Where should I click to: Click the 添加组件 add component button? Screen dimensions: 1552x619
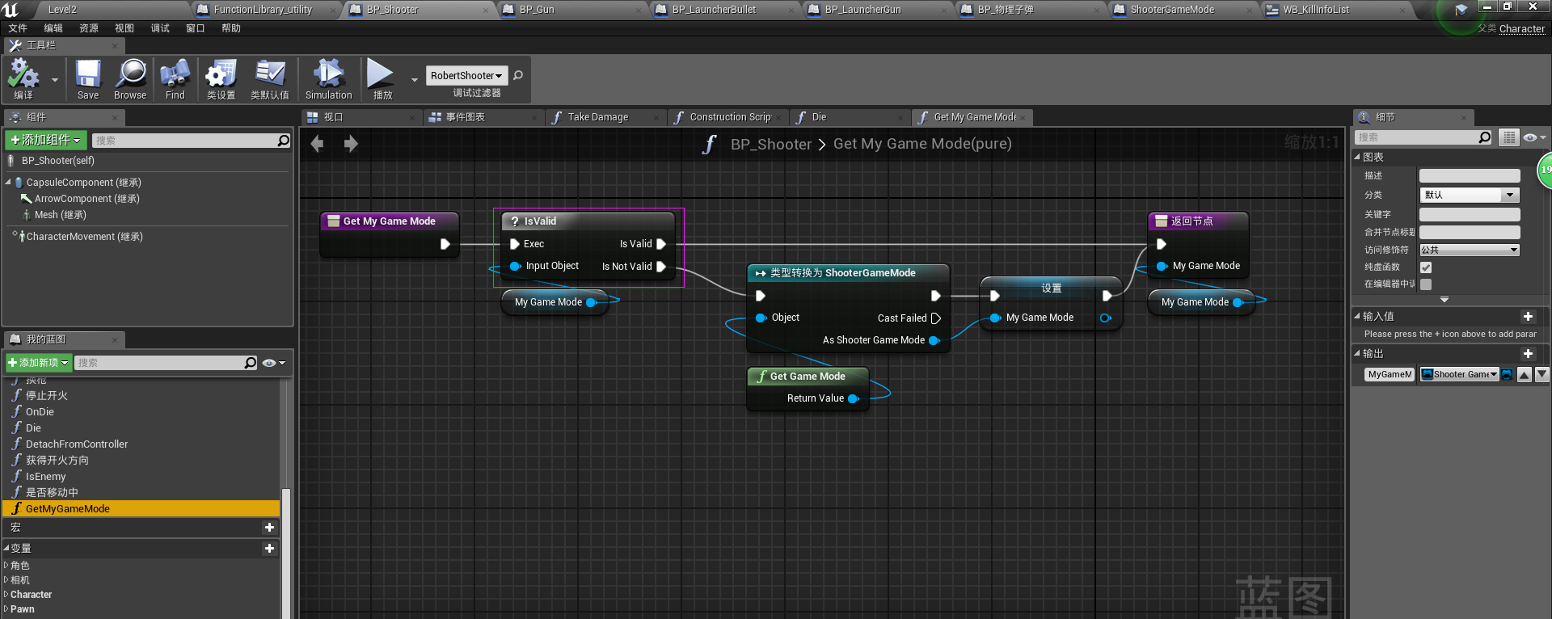coord(46,140)
